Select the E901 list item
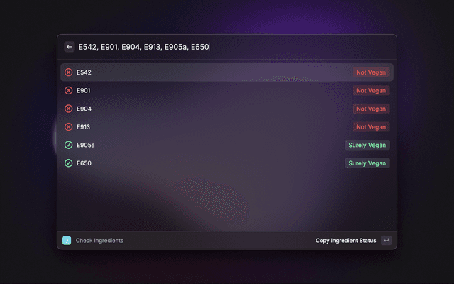Image resolution: width=454 pixels, height=284 pixels. [227, 90]
